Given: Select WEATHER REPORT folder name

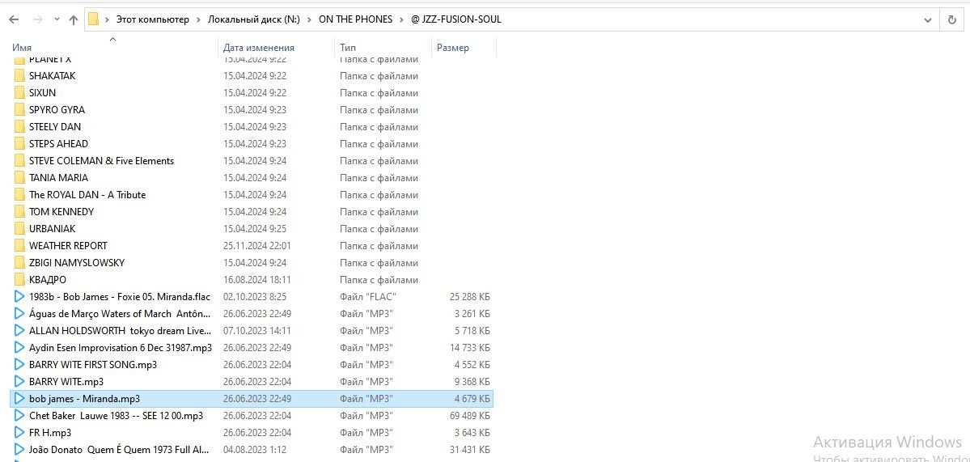Looking at the screenshot, I should click(x=68, y=245).
